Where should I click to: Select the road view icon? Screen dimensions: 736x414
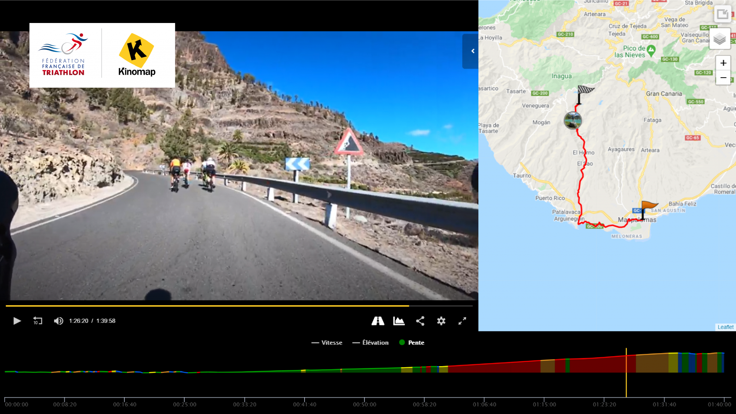[378, 321]
